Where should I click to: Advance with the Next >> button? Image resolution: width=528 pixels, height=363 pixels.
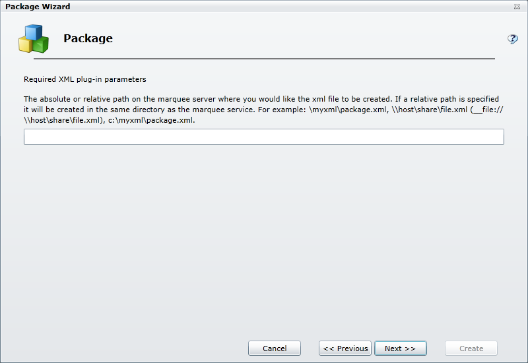click(x=400, y=348)
